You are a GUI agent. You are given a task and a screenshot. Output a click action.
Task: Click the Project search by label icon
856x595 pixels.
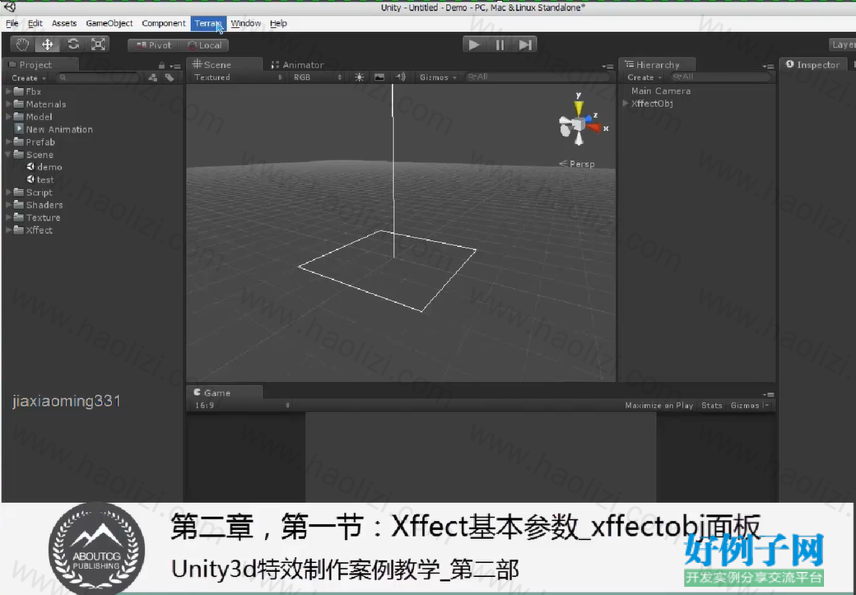click(x=170, y=78)
